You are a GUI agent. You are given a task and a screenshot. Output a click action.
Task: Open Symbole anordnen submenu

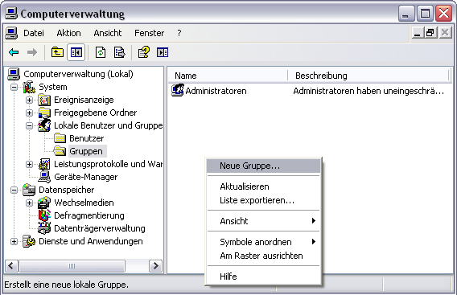coord(263,242)
